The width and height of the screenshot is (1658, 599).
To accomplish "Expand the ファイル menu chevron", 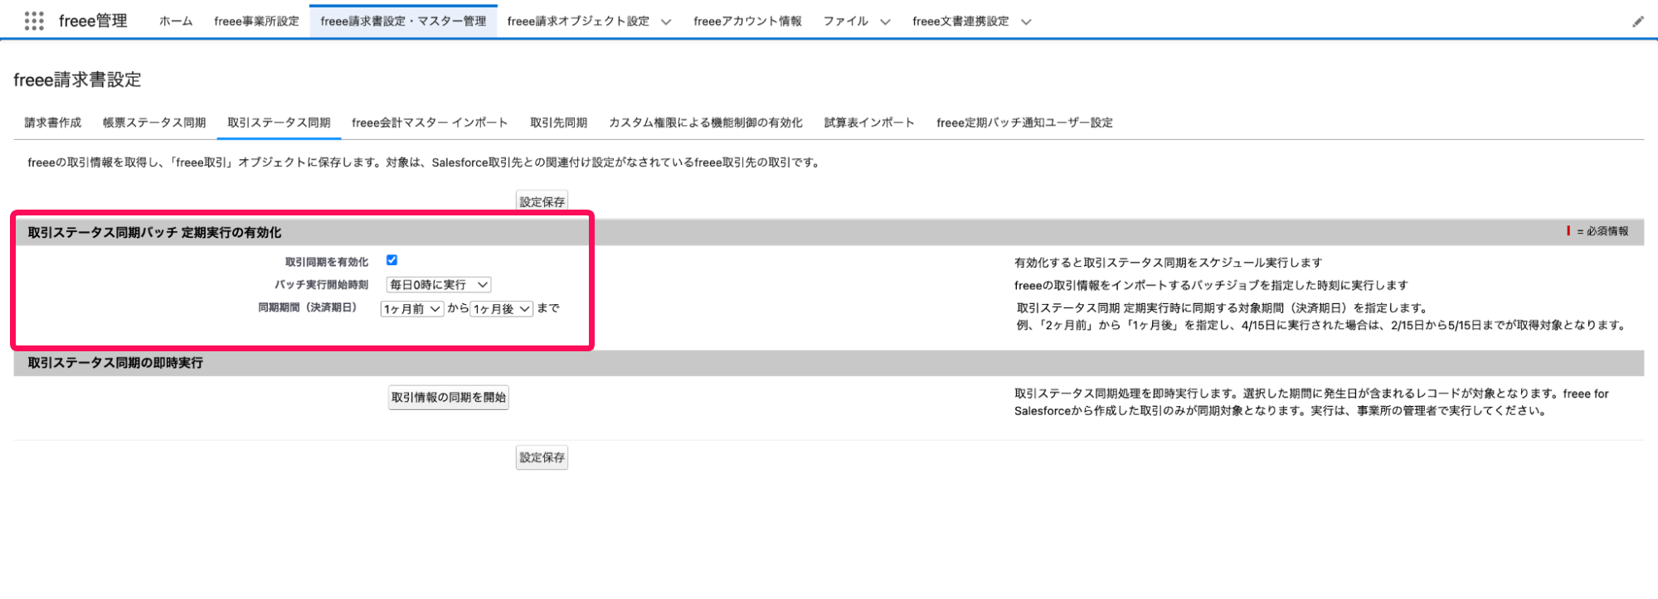I will click(885, 22).
